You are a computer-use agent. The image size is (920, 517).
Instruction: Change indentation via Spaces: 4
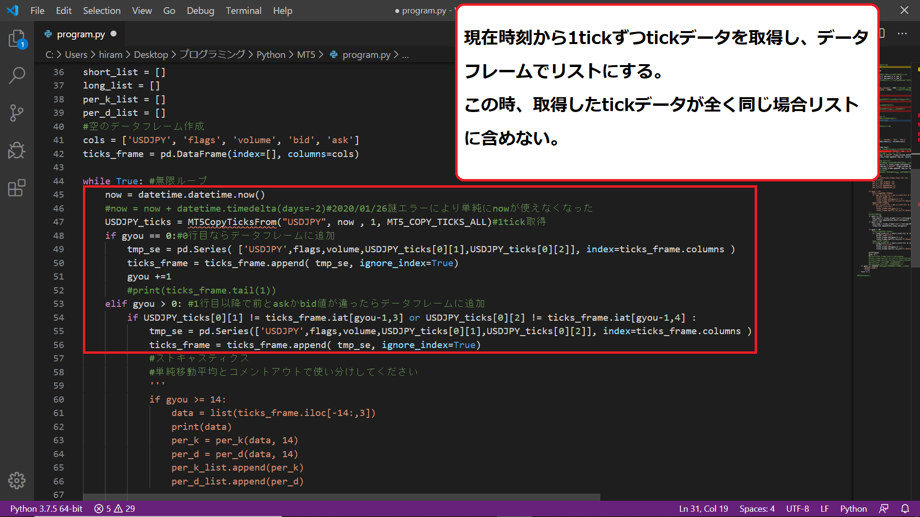pos(757,508)
